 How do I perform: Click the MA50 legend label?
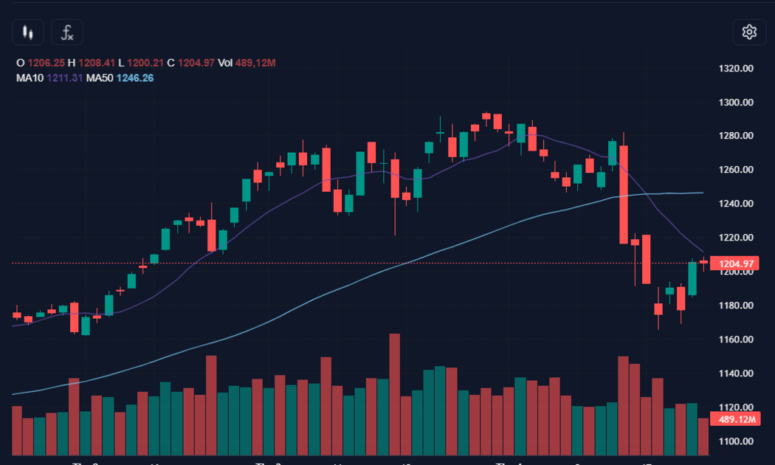click(x=98, y=77)
